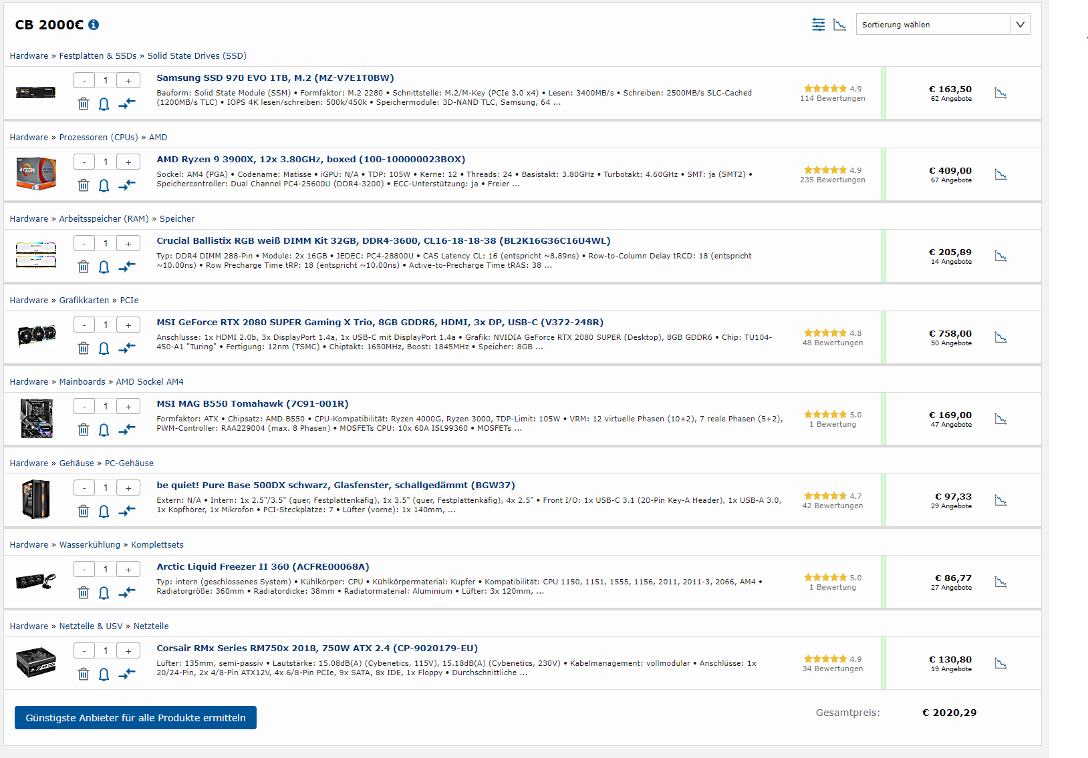Open price chart for MSI MAG B550 Tomahawk
The width and height of the screenshot is (1088, 758).
(x=1000, y=419)
